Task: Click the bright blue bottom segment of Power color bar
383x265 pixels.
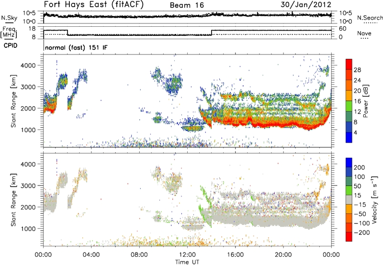Action: pos(349,137)
